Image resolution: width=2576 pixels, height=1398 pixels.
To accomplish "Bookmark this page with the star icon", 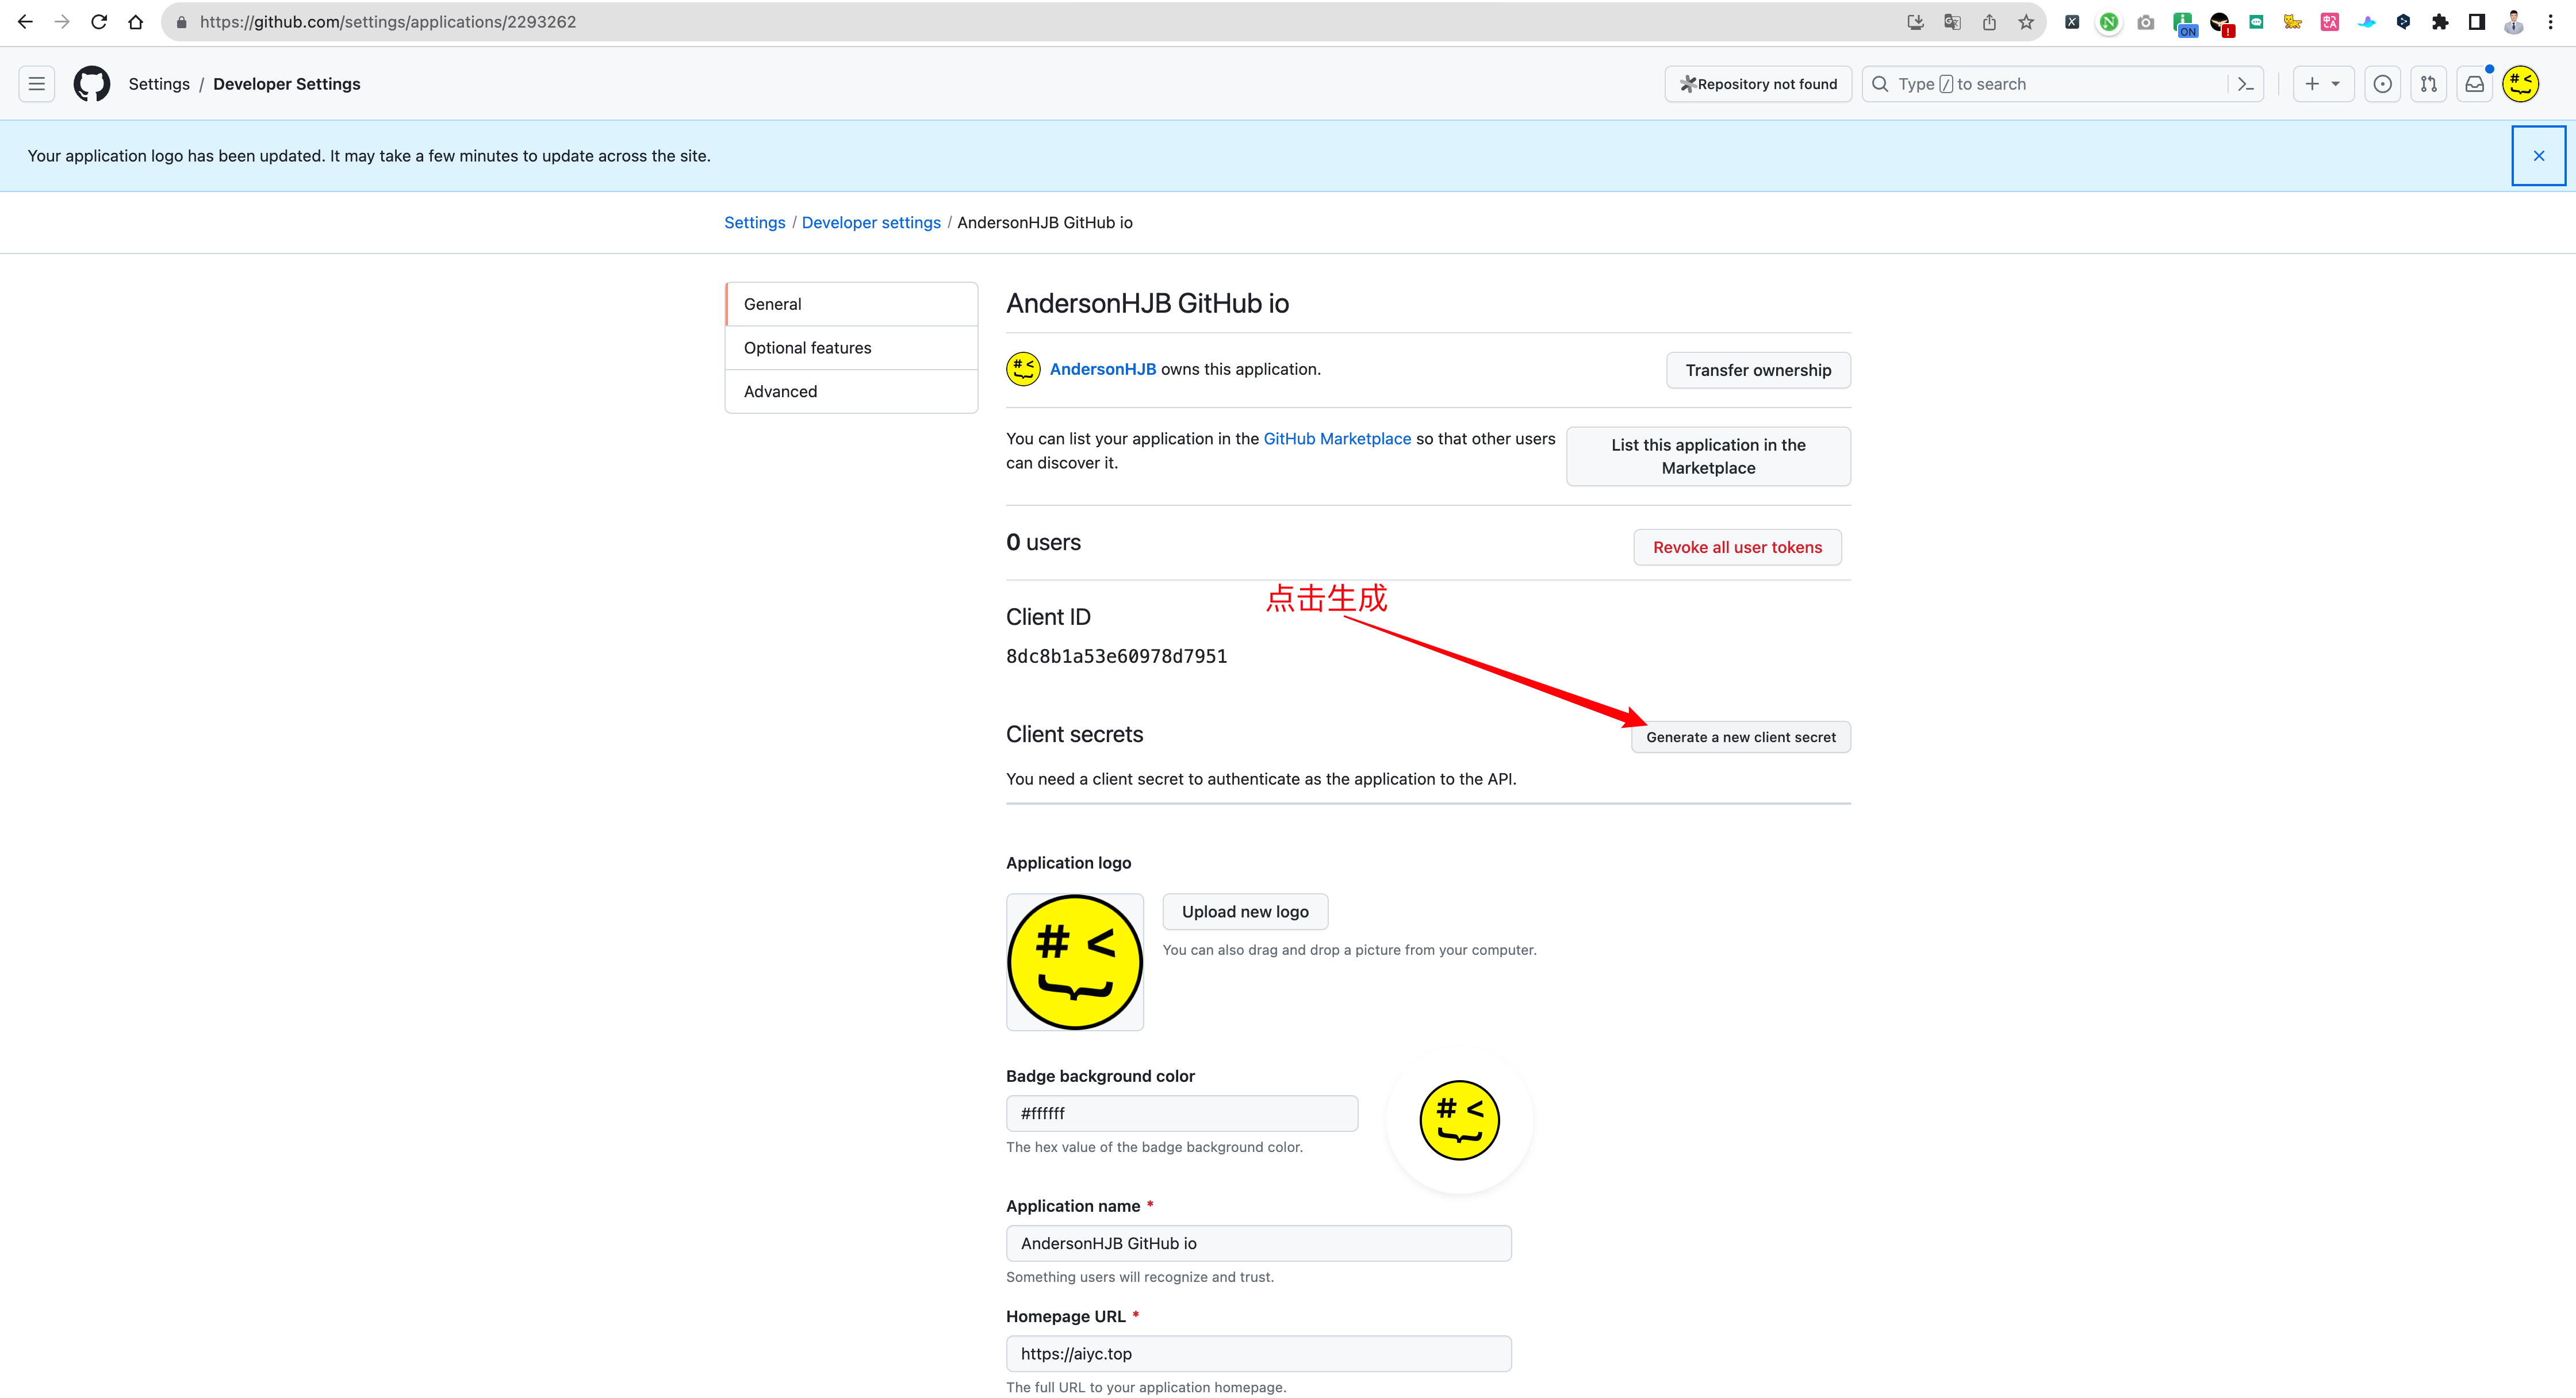I will [2026, 22].
